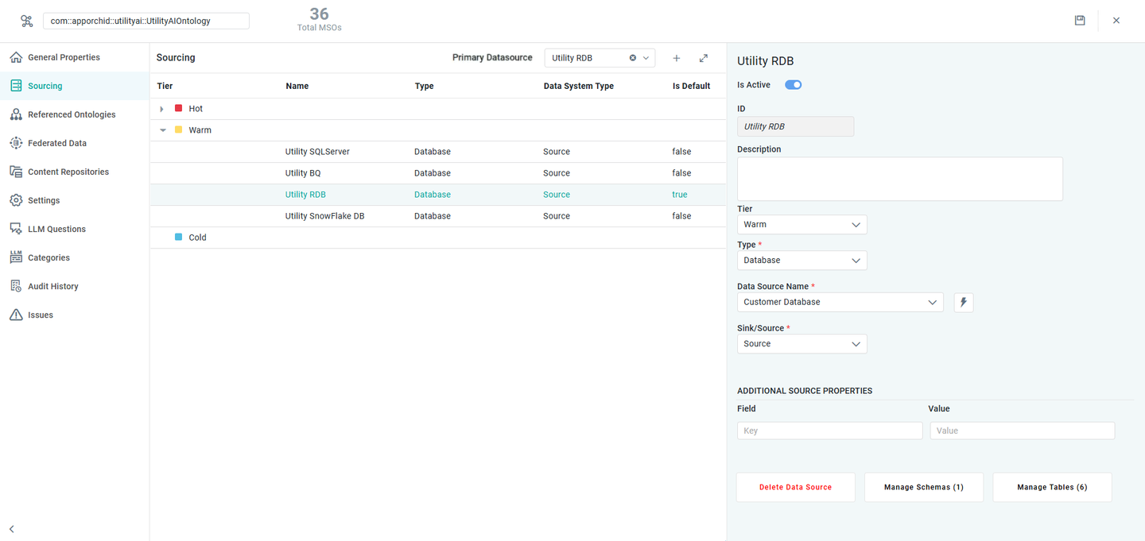Image resolution: width=1145 pixels, height=541 pixels.
Task: Collapse the left sidebar navigation
Action: (x=12, y=529)
